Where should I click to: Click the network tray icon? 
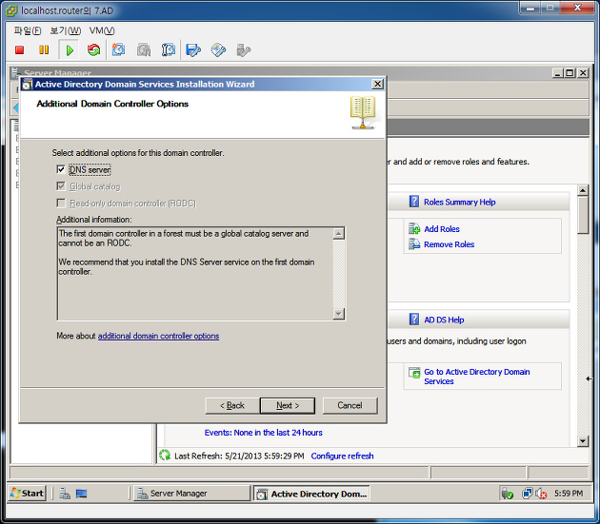click(527, 494)
